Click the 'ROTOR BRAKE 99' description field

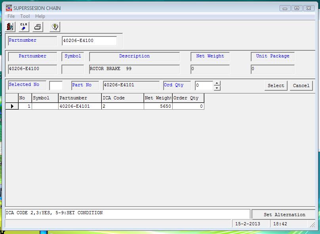135,69
